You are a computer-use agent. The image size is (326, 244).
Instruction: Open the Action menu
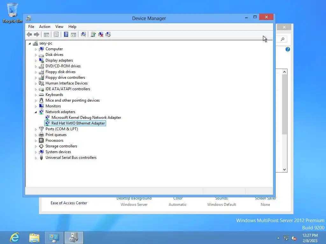[45, 27]
